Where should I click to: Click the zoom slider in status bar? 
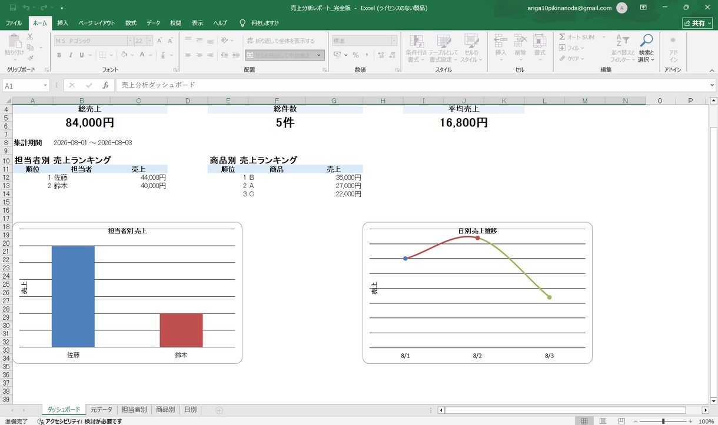point(663,421)
